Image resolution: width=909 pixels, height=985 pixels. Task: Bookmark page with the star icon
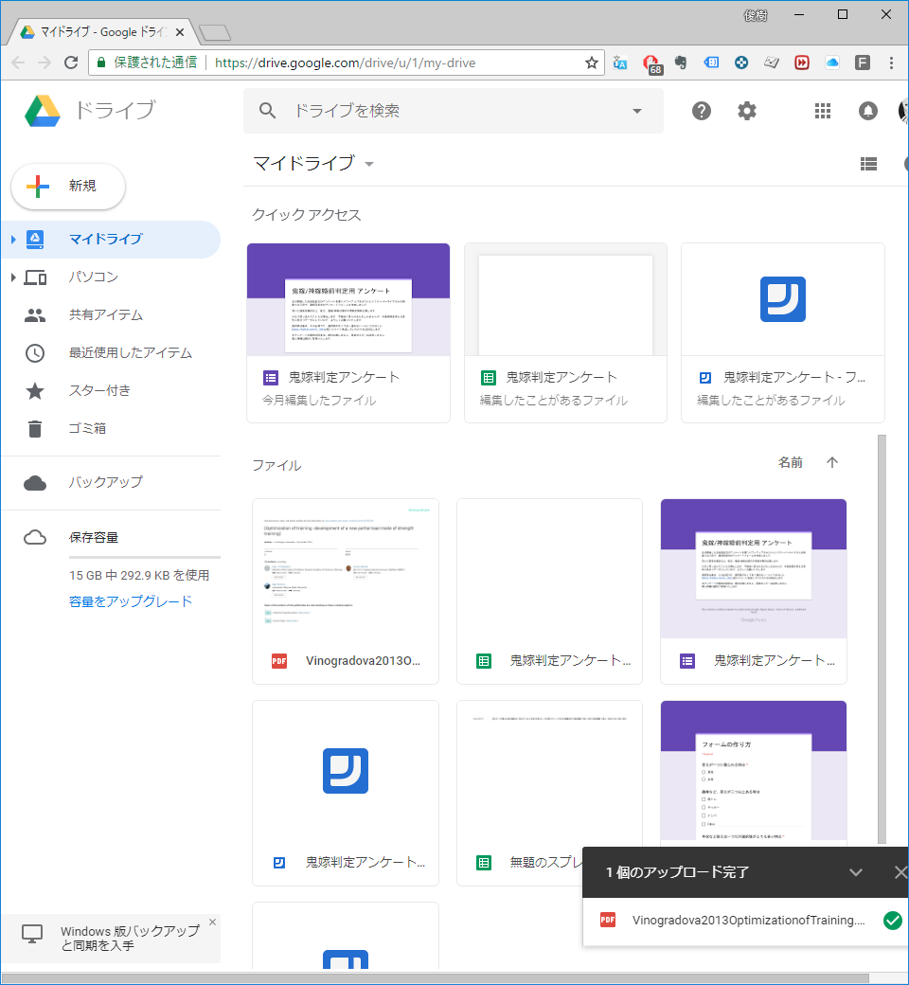592,63
